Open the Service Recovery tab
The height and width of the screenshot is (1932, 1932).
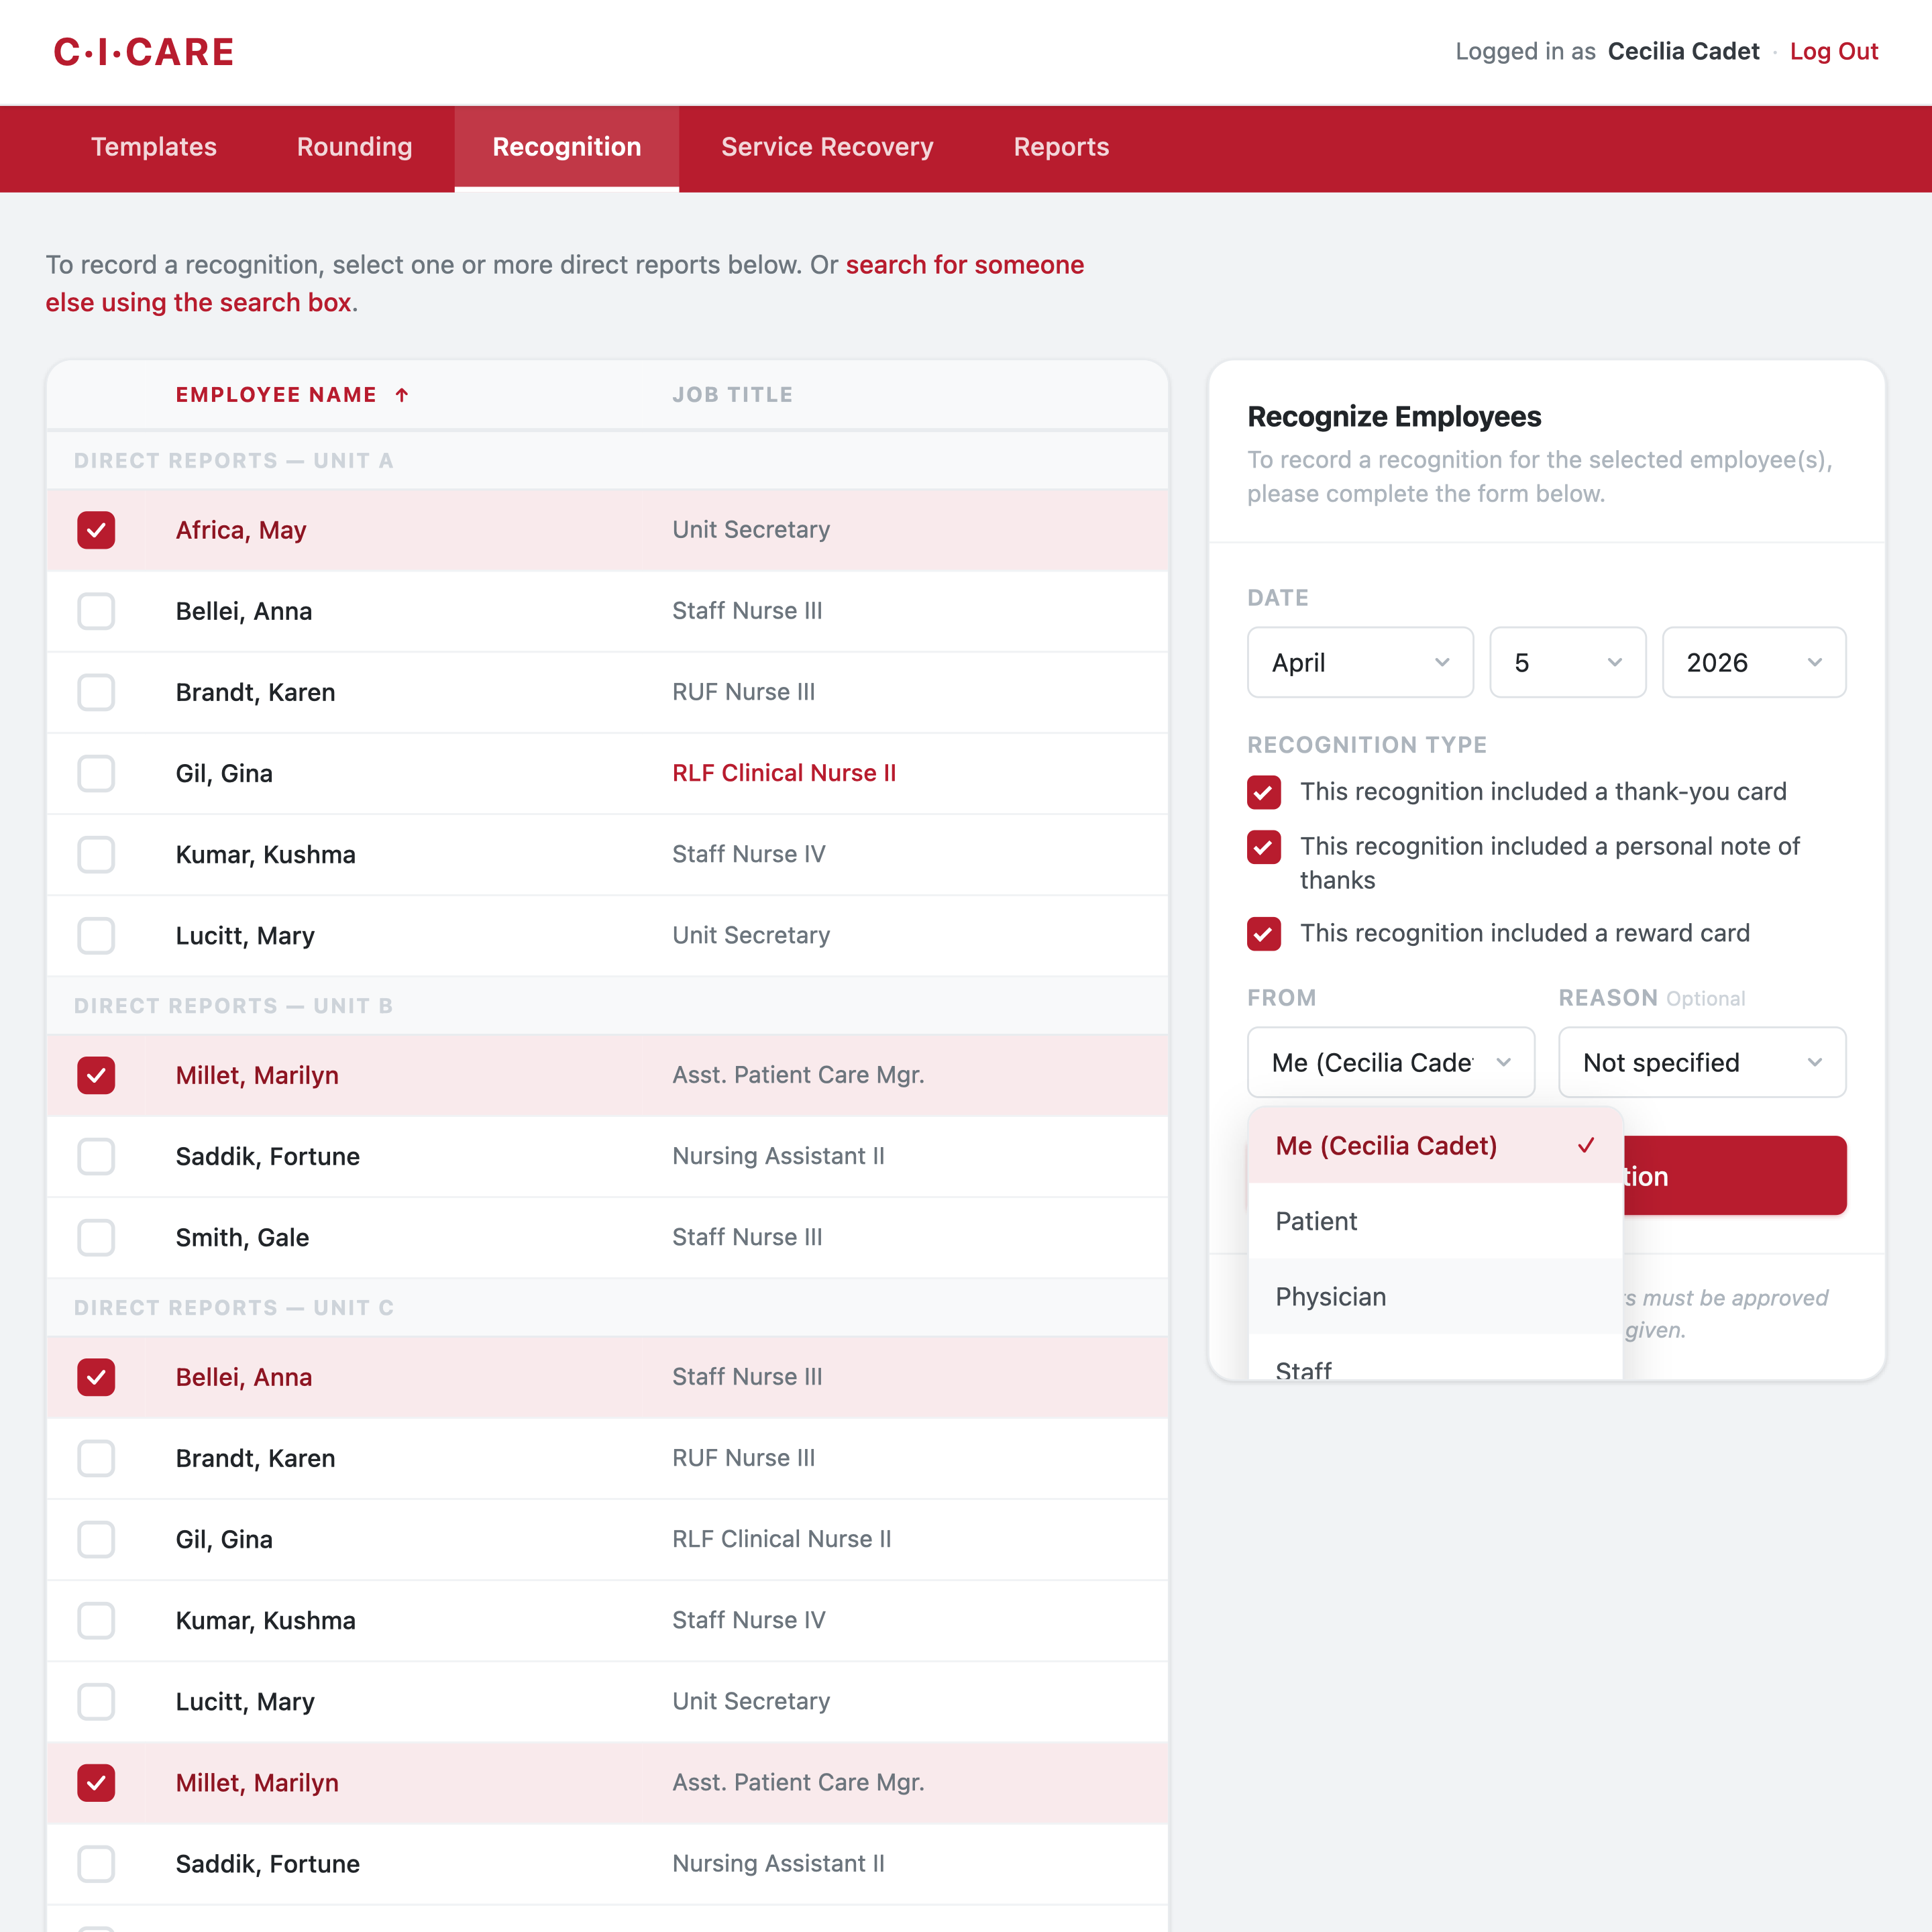point(827,147)
